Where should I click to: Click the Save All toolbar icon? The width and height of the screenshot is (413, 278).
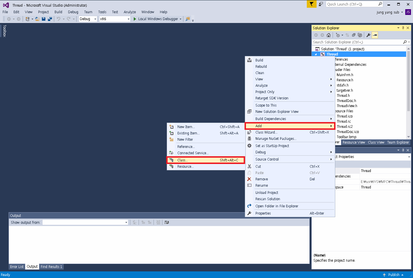(x=50, y=19)
